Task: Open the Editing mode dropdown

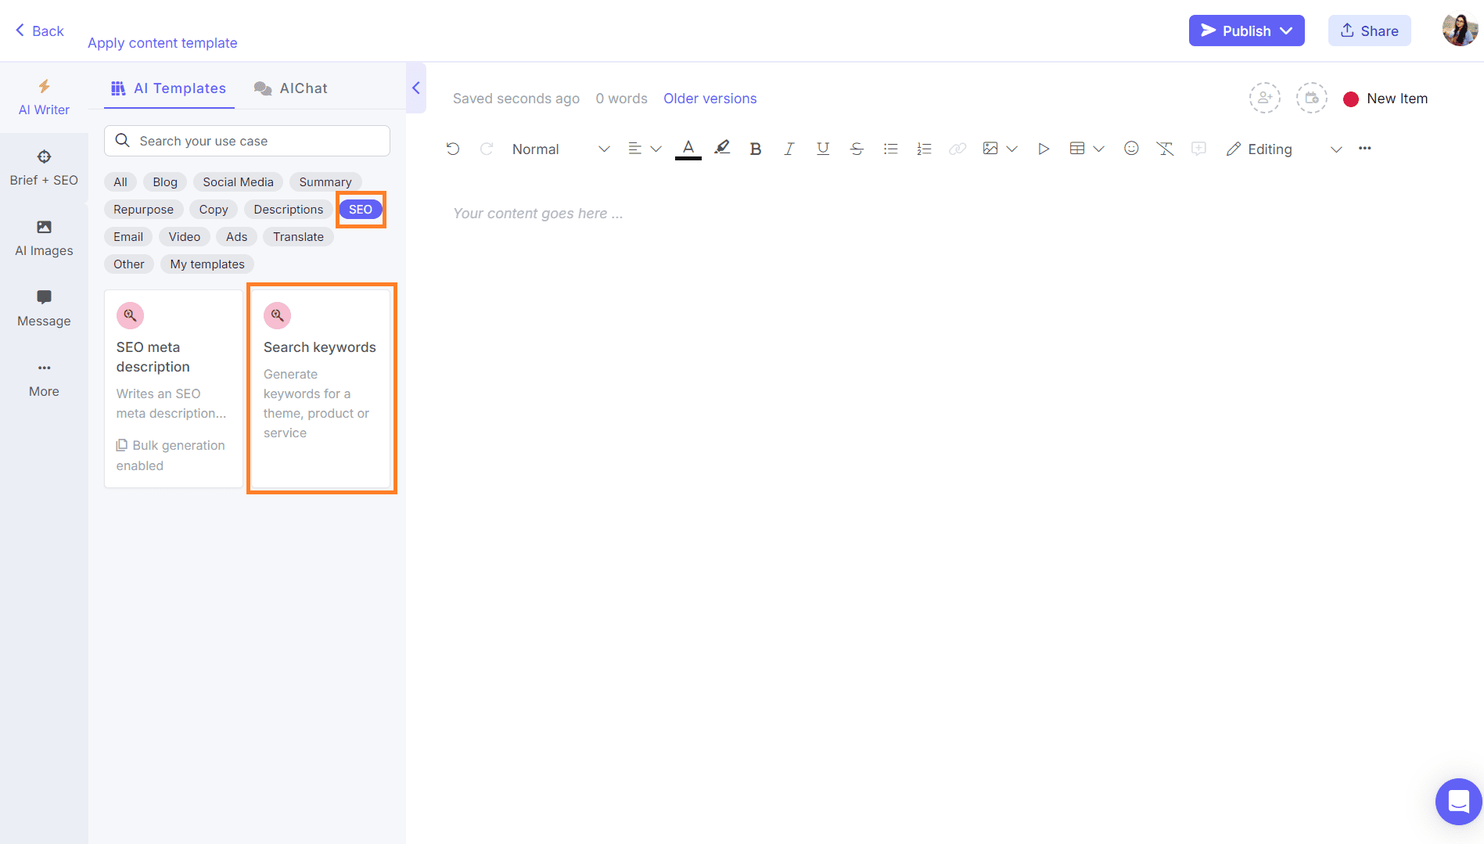Action: tap(1285, 149)
